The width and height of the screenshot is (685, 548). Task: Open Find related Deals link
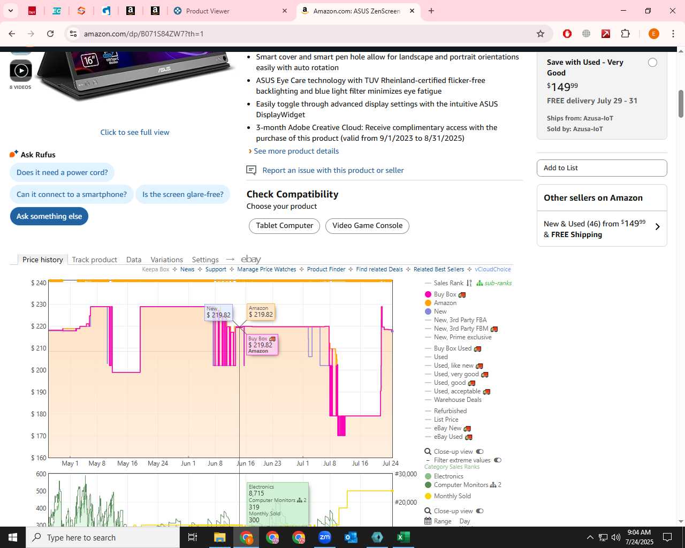(x=379, y=269)
